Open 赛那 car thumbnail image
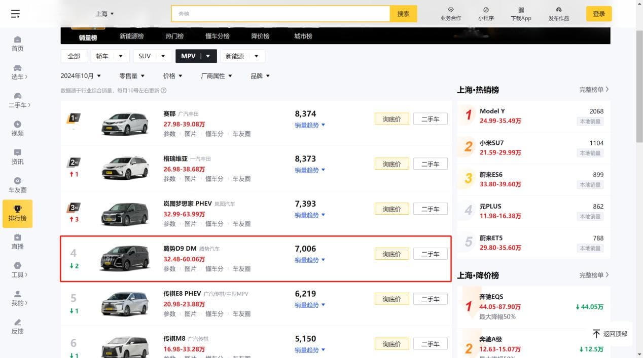The image size is (643, 358). tap(125, 123)
